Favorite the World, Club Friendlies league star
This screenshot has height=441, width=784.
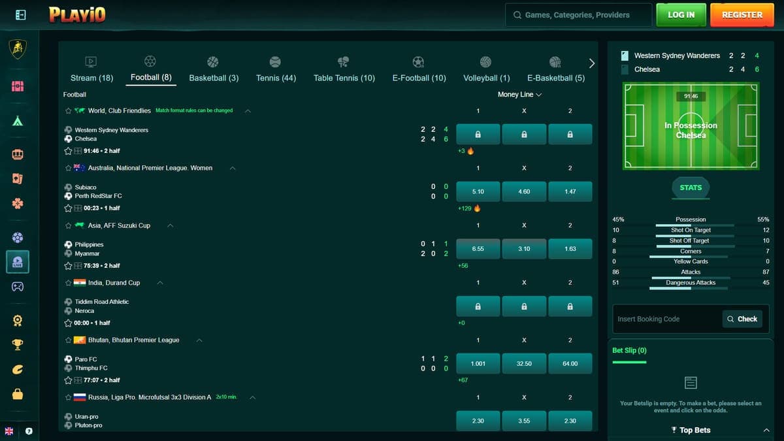[68, 111]
